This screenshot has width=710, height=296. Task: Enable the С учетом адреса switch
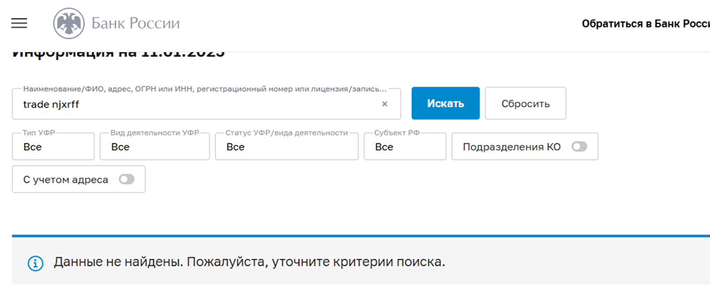[126, 179]
